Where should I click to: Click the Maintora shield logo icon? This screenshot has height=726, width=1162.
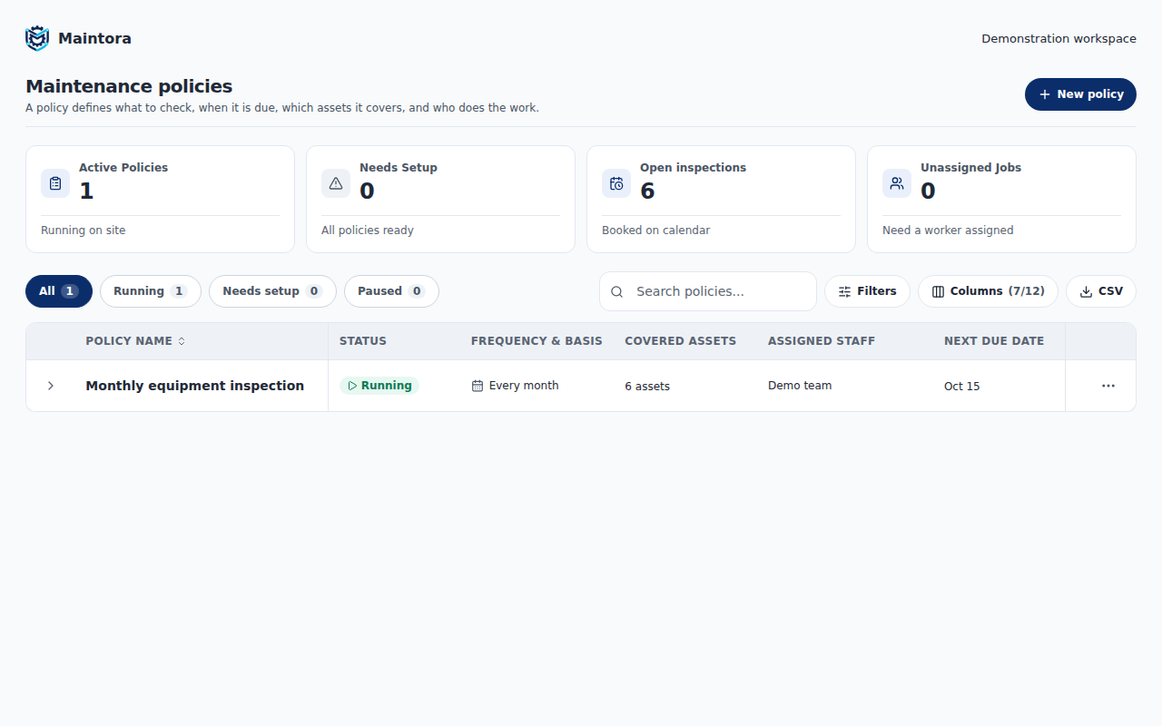click(37, 38)
